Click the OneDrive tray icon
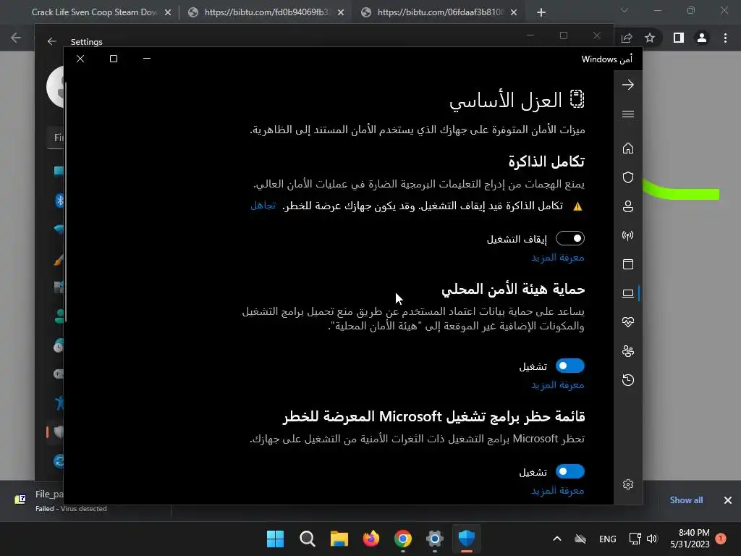741x556 pixels. pos(580,539)
